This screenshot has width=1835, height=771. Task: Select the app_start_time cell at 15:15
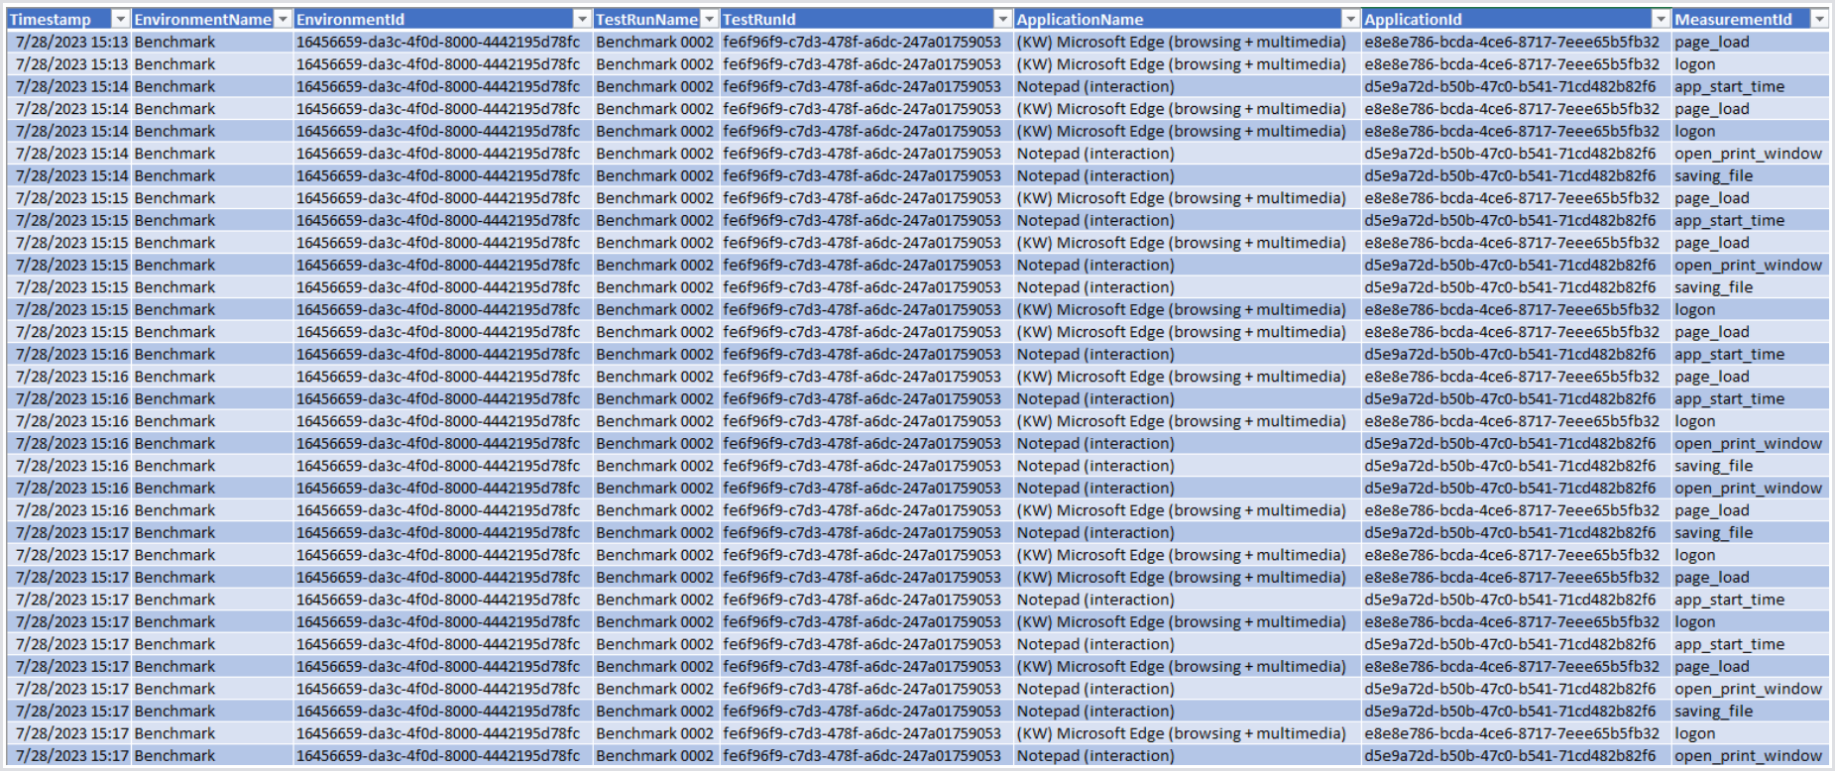(1729, 220)
